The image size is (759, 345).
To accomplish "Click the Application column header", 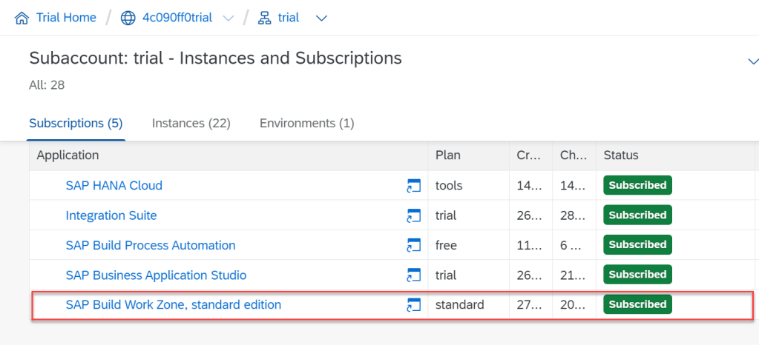I will click(68, 155).
